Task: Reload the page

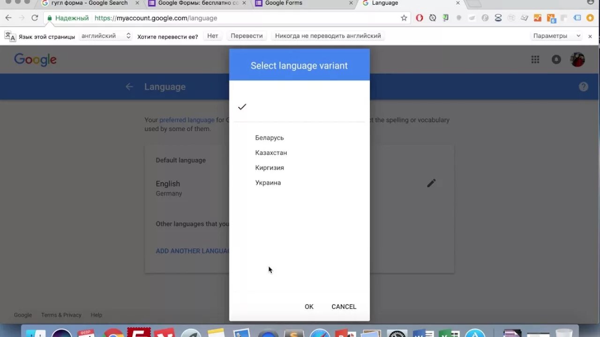Action: [x=35, y=18]
